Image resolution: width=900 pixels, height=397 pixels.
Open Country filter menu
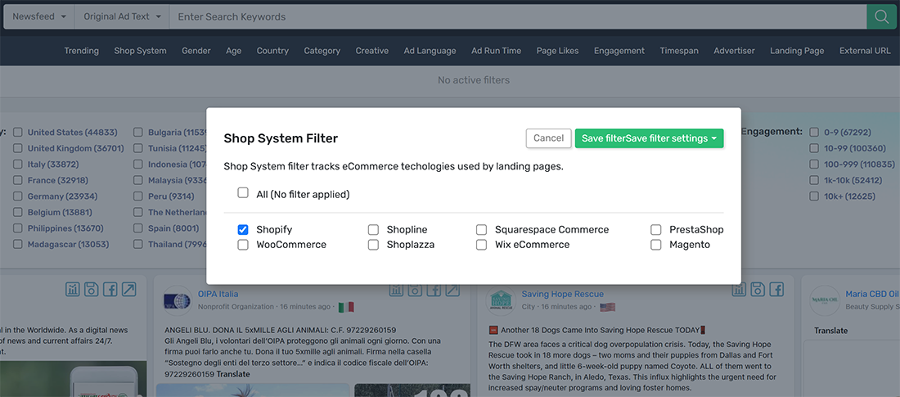(272, 51)
